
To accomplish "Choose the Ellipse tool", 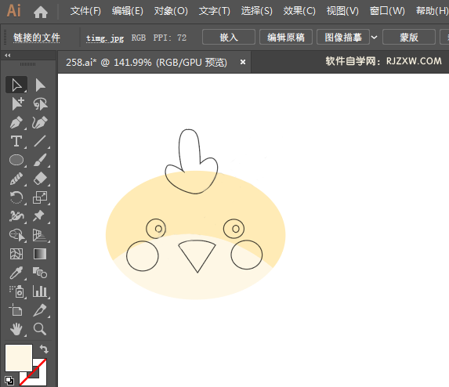I will pos(16,160).
